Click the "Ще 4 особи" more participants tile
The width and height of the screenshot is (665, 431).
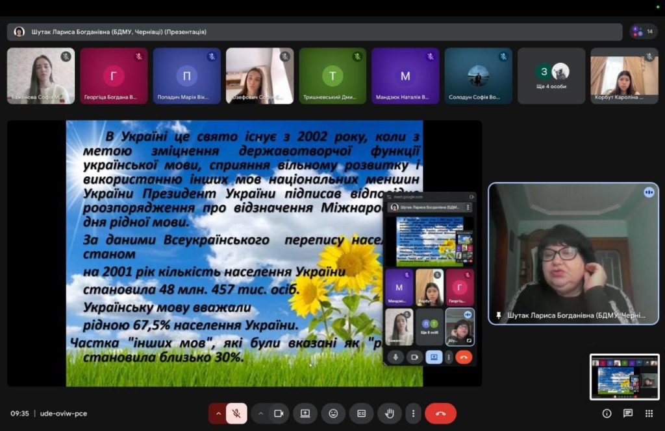(x=551, y=76)
